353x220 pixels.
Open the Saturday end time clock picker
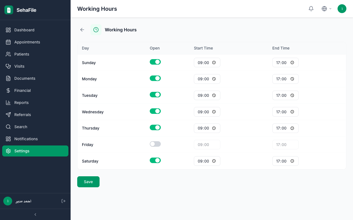point(292,161)
